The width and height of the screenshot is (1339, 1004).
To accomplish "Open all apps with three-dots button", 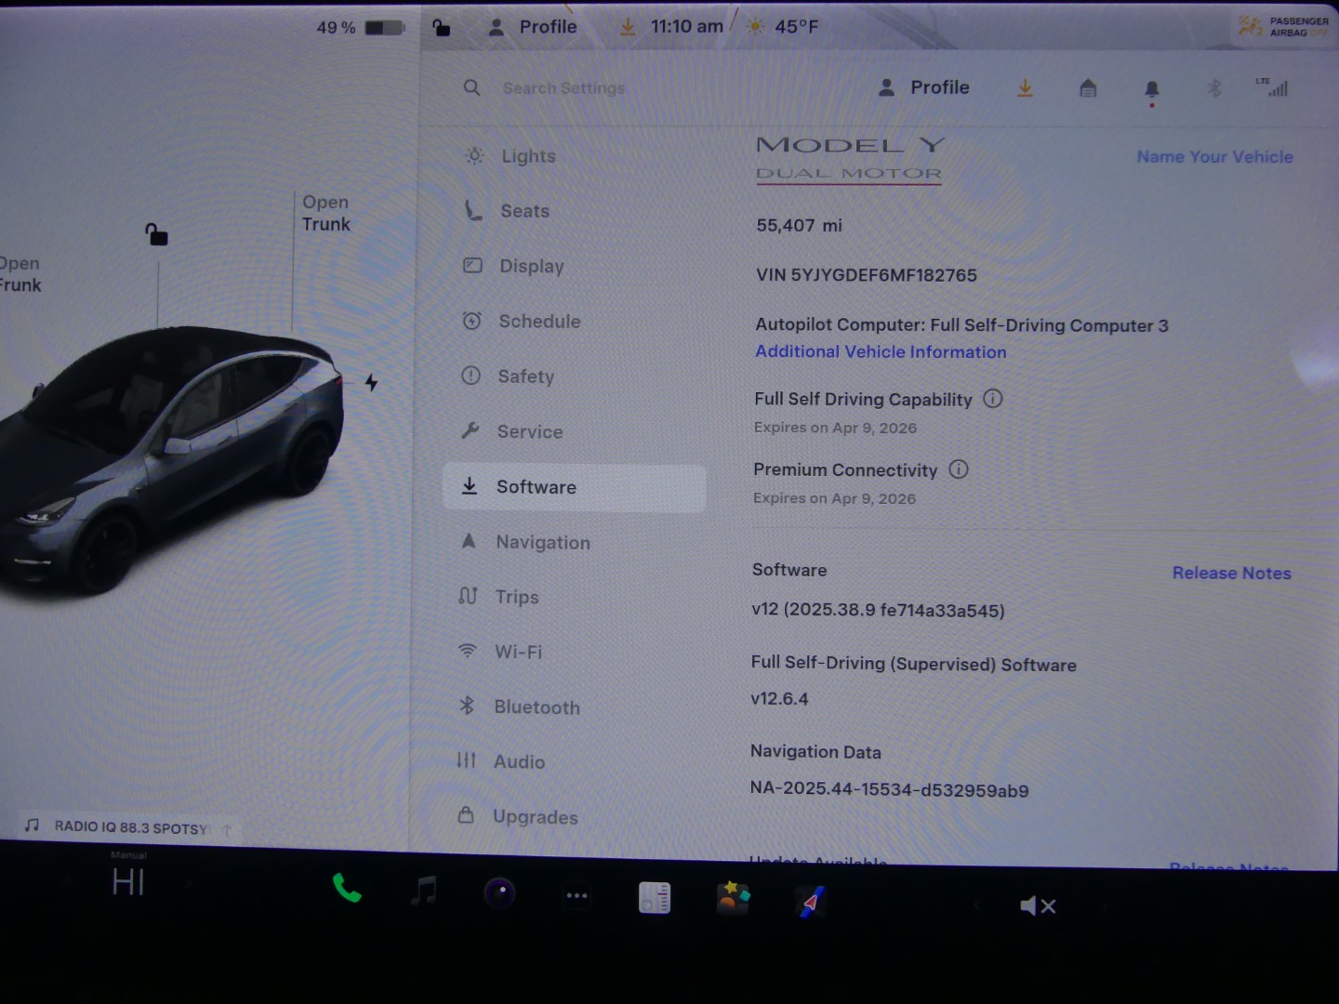I will [x=577, y=896].
